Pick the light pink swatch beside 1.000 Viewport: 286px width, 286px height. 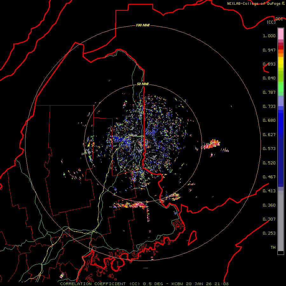pyautogui.click(x=281, y=34)
